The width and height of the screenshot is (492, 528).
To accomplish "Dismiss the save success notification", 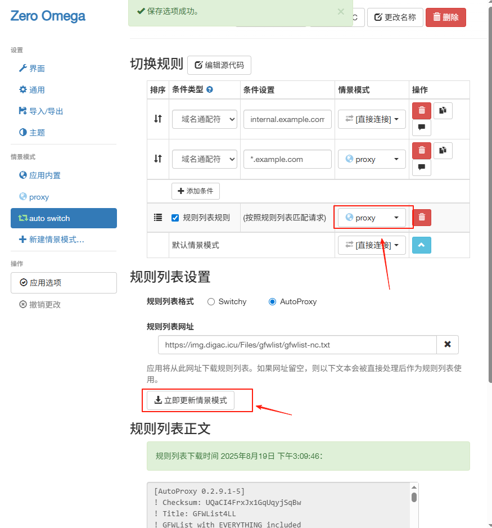I will 341,11.
